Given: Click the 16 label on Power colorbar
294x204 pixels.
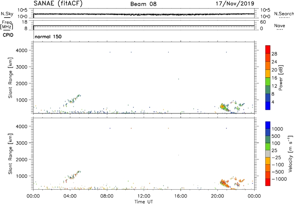Looking at the screenshot, I should coord(274,78).
